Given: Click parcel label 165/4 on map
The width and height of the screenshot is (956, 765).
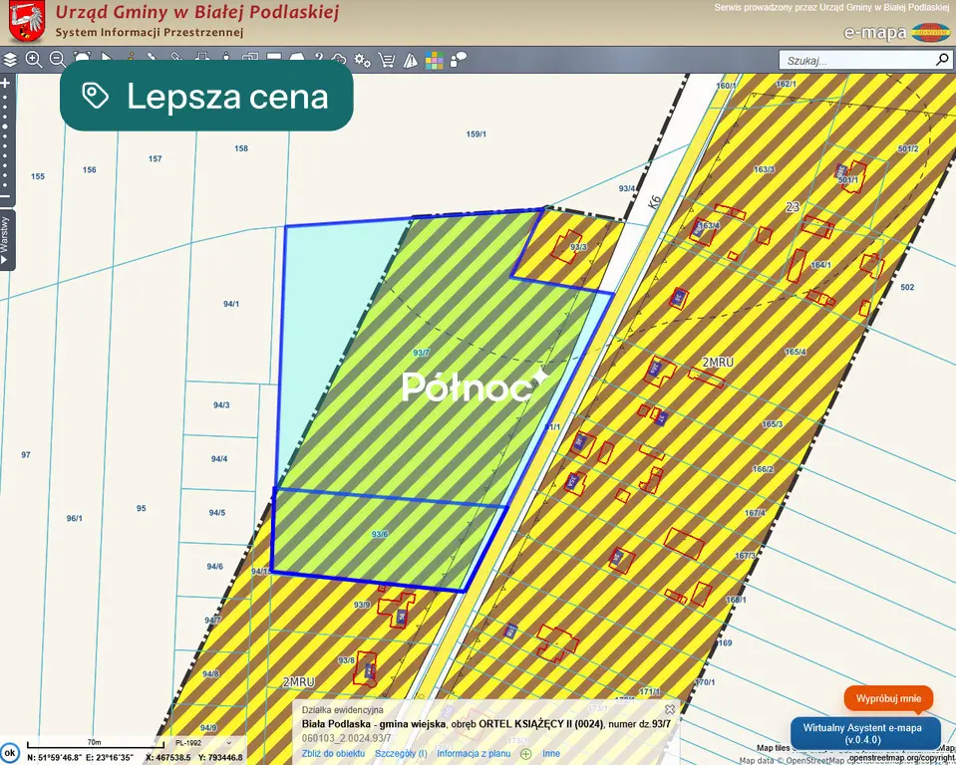Looking at the screenshot, I should [796, 352].
